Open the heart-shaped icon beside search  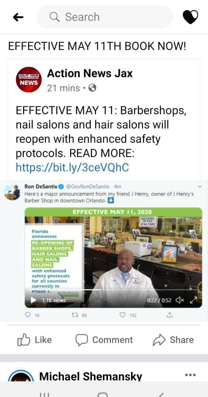pyautogui.click(x=190, y=17)
